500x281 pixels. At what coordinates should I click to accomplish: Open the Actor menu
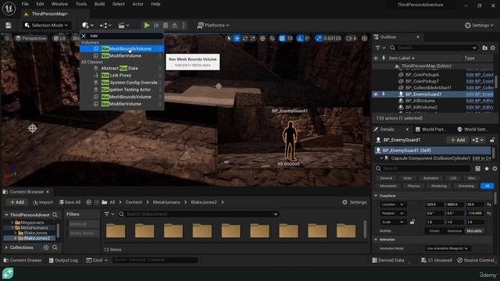[x=137, y=4]
